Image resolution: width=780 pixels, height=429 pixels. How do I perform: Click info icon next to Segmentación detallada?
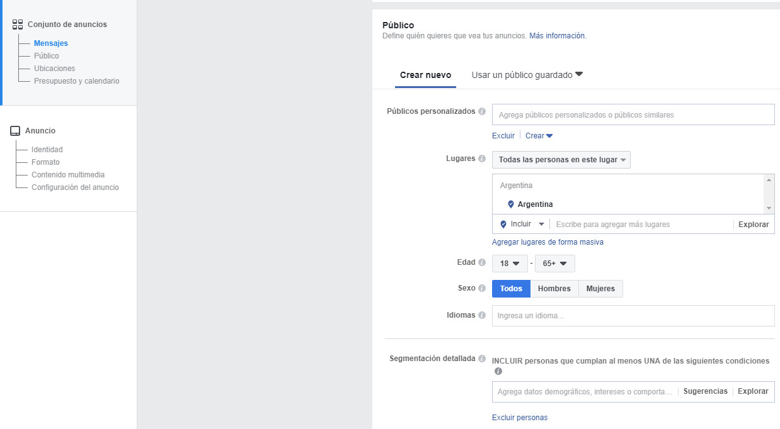point(482,359)
